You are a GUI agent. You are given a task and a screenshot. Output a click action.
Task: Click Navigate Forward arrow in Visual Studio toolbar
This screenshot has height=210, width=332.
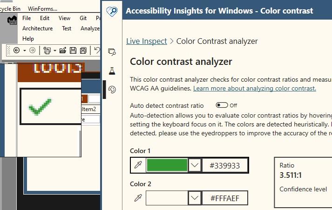point(32,50)
